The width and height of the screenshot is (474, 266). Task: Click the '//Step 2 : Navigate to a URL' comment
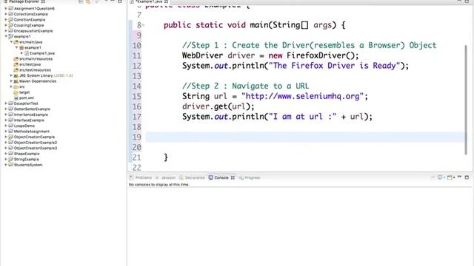[x=245, y=86]
